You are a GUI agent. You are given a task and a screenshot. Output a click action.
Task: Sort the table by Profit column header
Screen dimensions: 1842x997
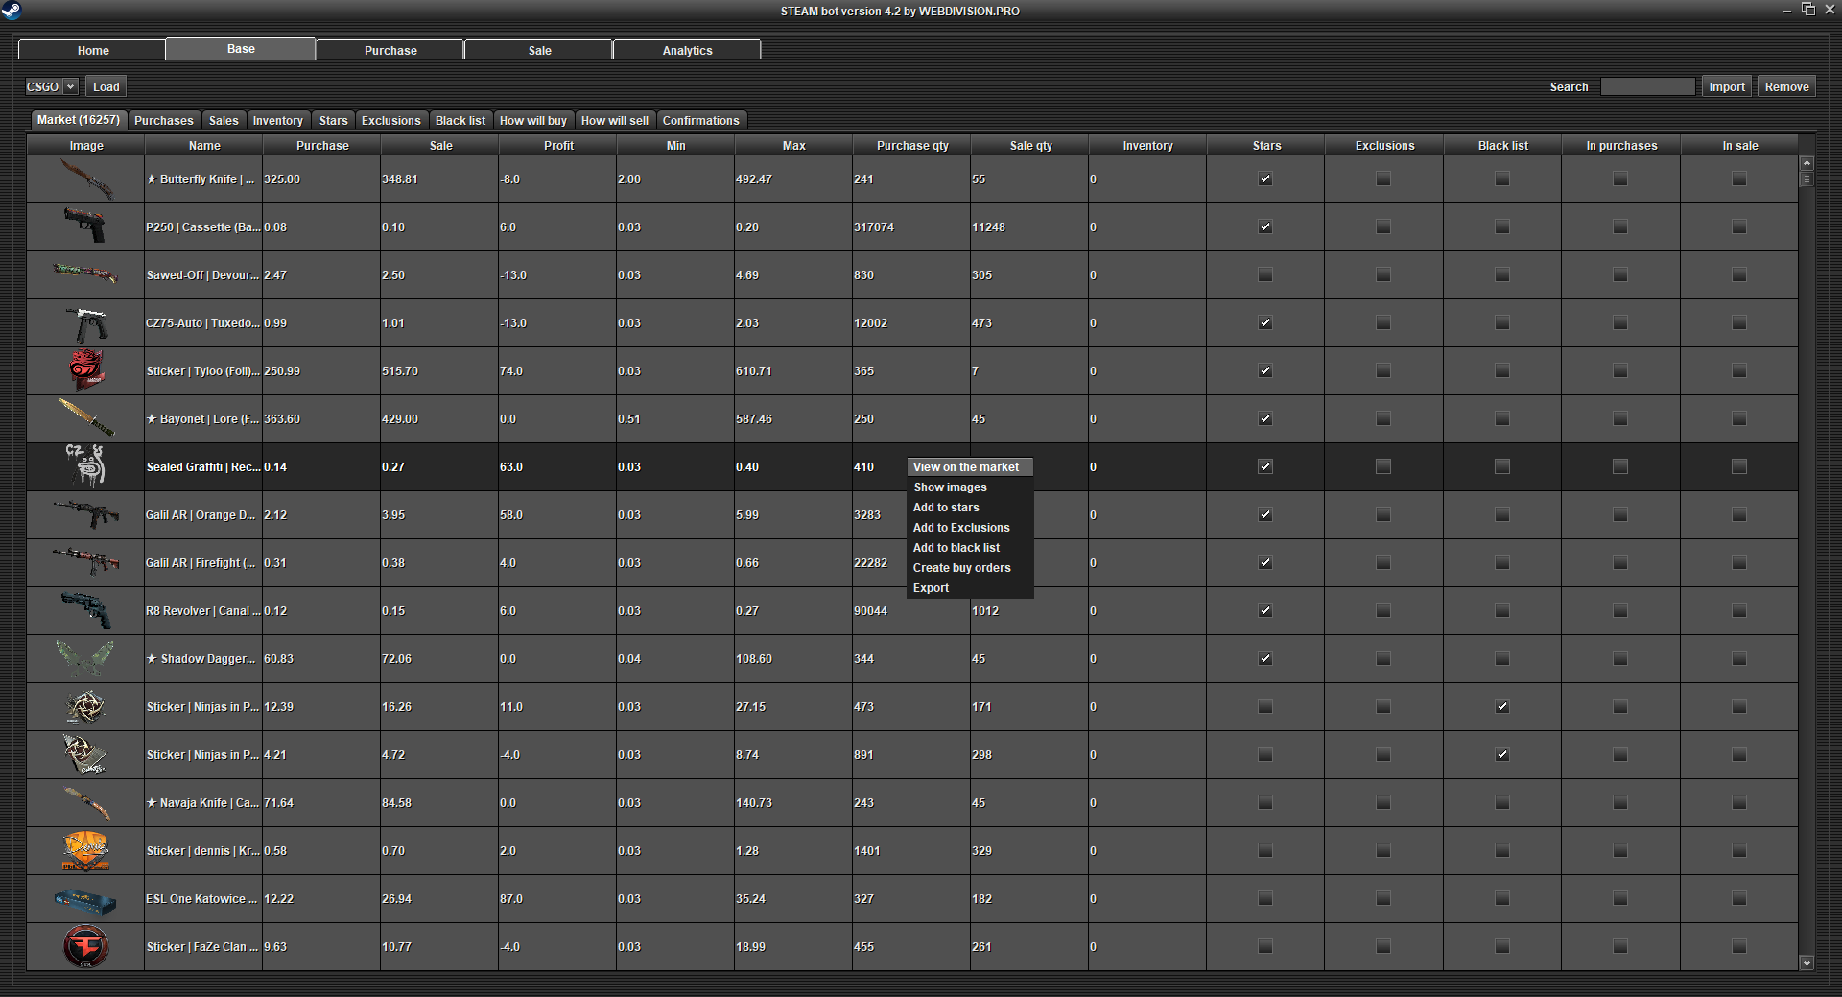coord(558,146)
